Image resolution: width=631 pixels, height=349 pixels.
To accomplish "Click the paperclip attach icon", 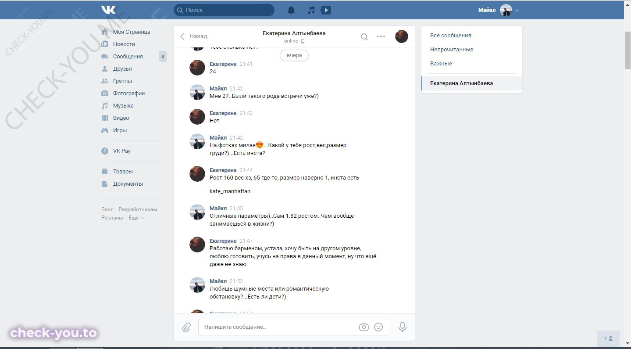I will click(186, 327).
